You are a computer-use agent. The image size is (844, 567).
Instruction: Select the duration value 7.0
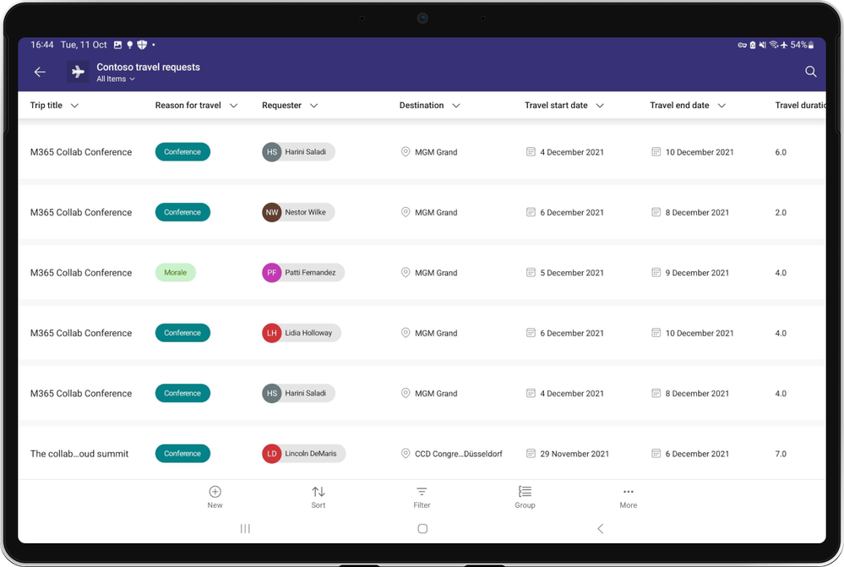click(x=781, y=454)
